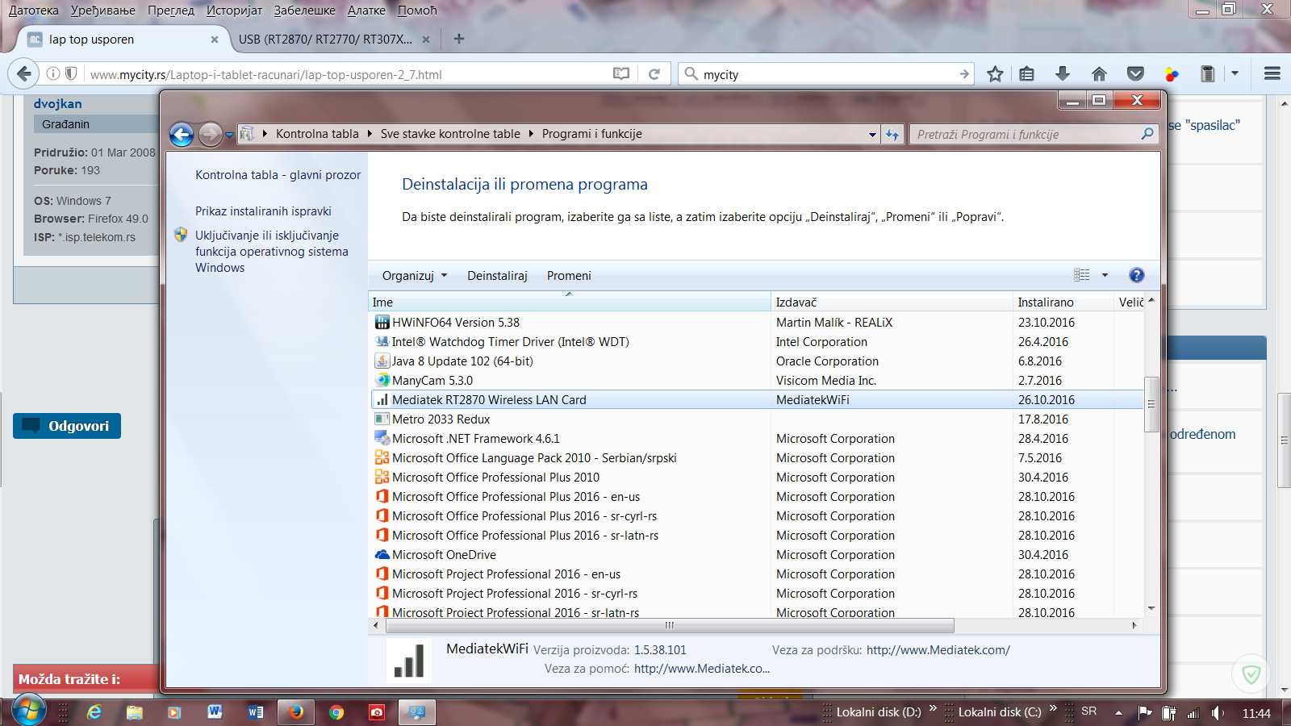Click the program list horizontal scrollbar thumb
Image resolution: width=1291 pixels, height=726 pixels.
point(669,625)
